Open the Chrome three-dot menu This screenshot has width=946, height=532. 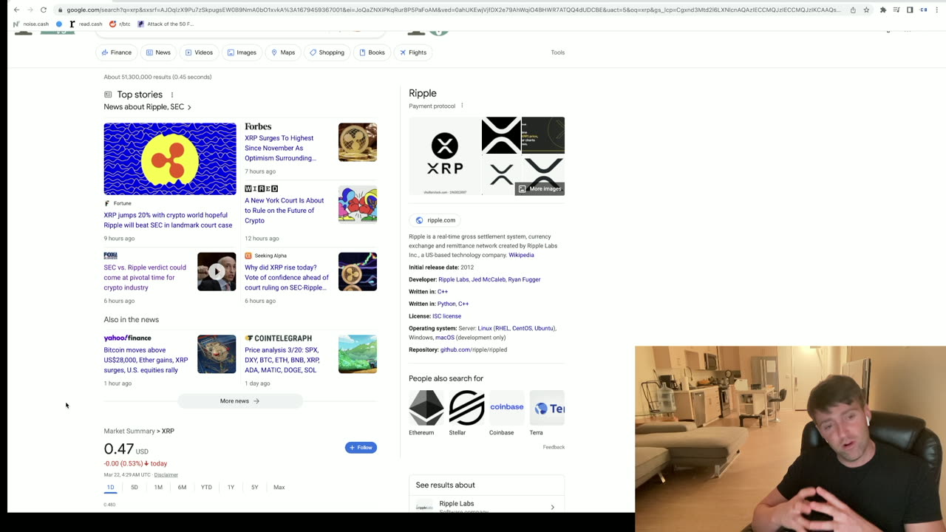tap(937, 10)
